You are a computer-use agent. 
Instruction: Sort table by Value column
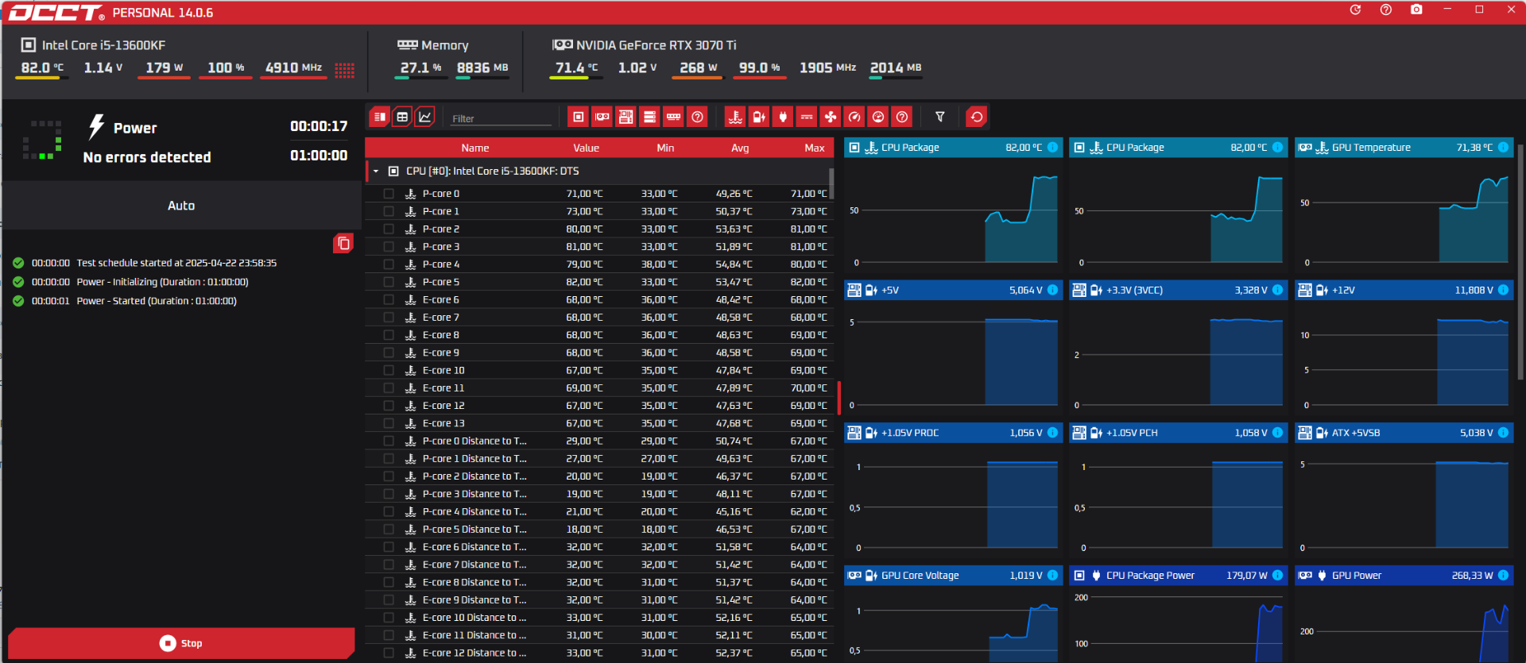point(587,148)
